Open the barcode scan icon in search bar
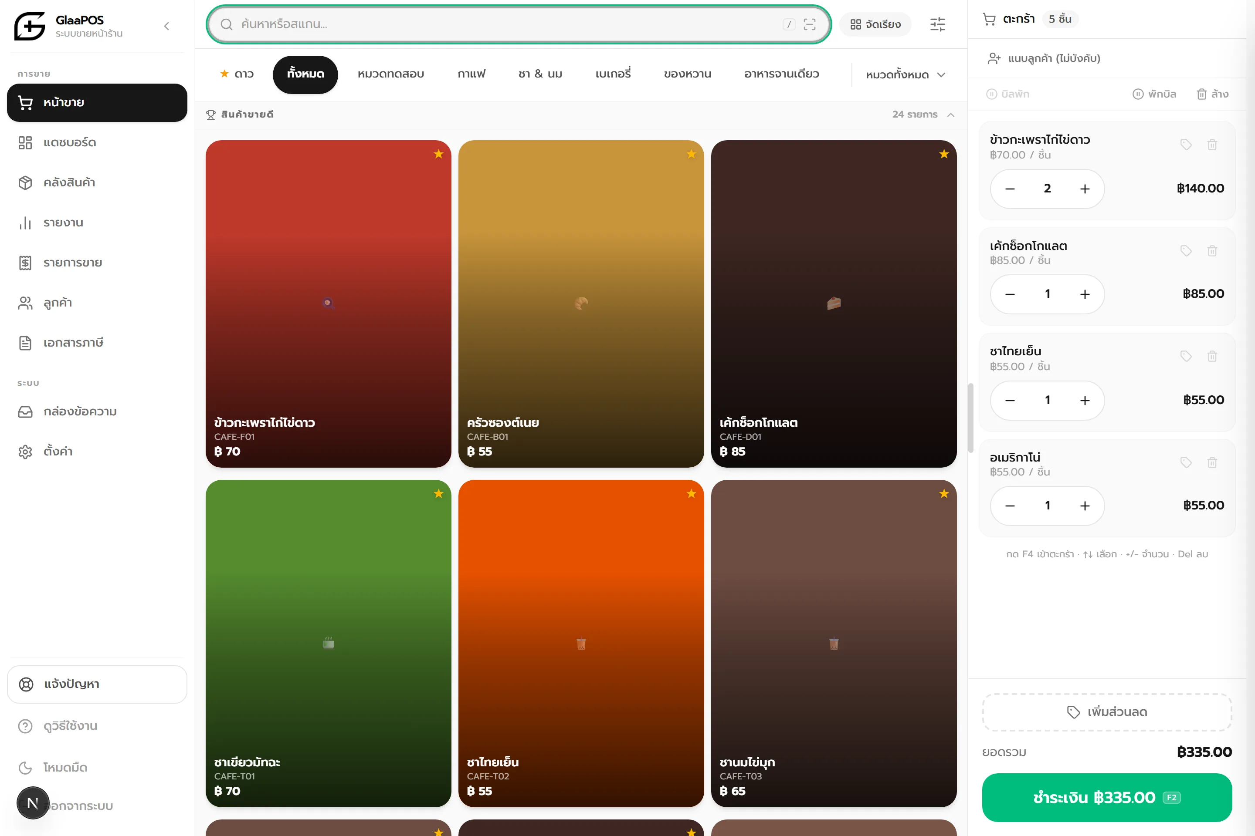 pos(810,24)
